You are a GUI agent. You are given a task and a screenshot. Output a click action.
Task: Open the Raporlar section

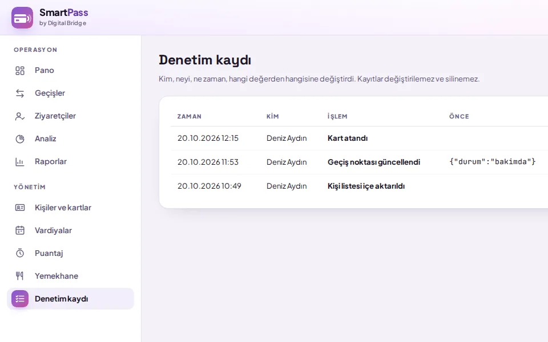tap(70, 161)
